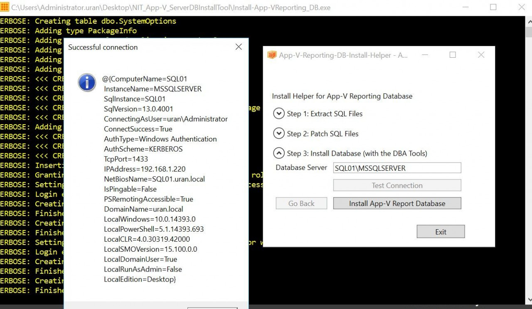Click the 'ConnectingAsUser=uran\Administrator' line

pos(166,119)
